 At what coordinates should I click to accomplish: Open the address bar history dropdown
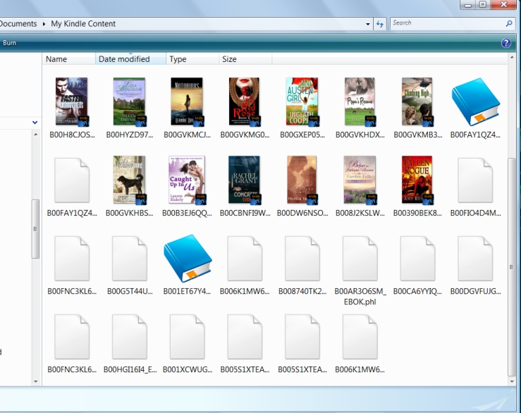point(367,24)
